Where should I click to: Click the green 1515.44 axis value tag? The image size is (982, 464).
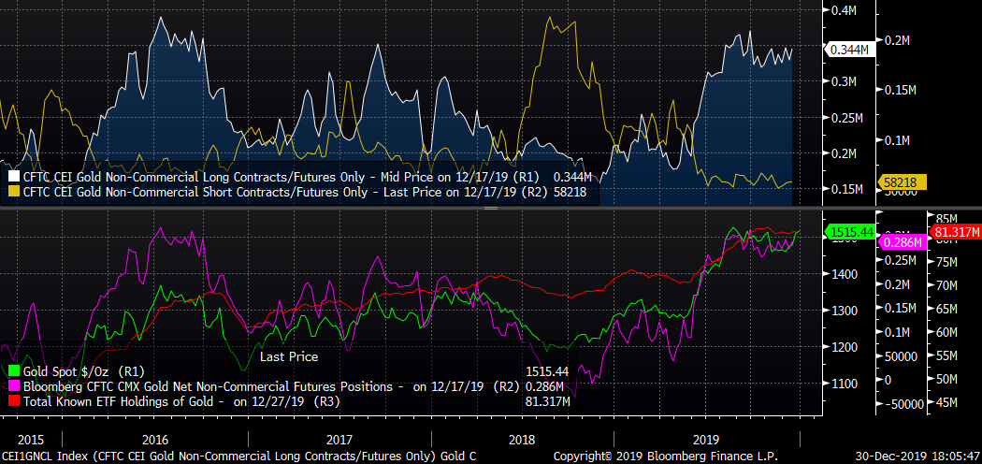click(851, 232)
